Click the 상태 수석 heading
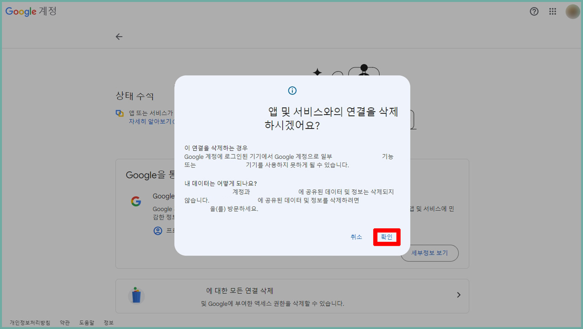 134,96
